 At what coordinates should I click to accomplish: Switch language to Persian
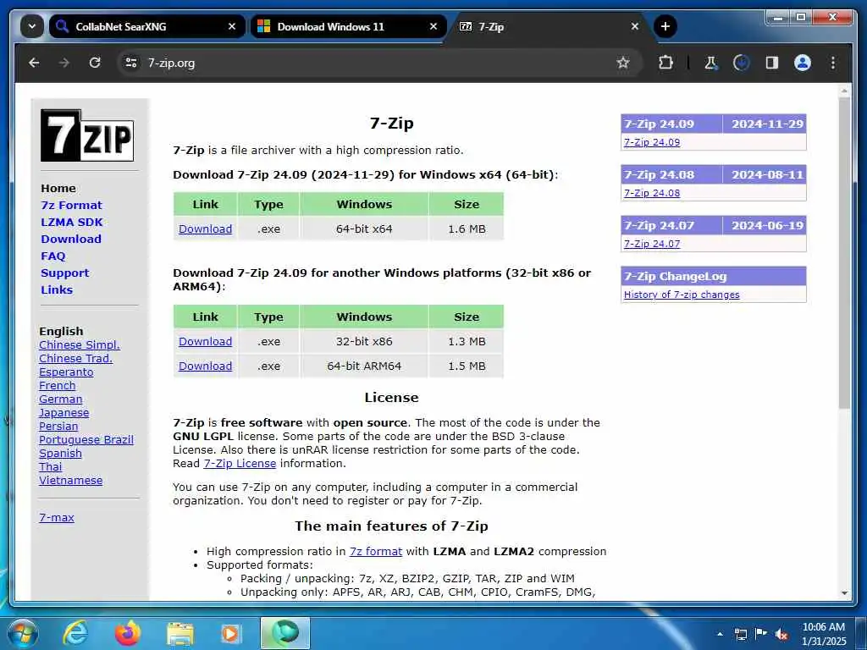(x=58, y=427)
